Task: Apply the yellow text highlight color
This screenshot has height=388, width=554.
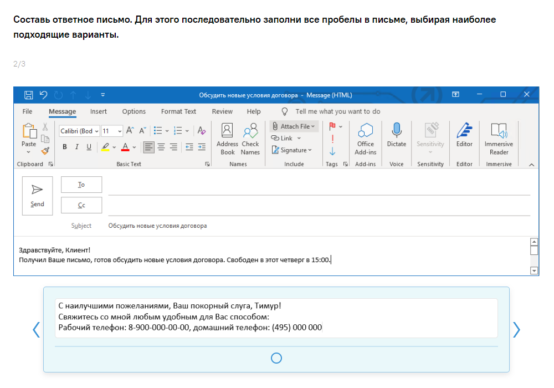Action: (x=105, y=147)
